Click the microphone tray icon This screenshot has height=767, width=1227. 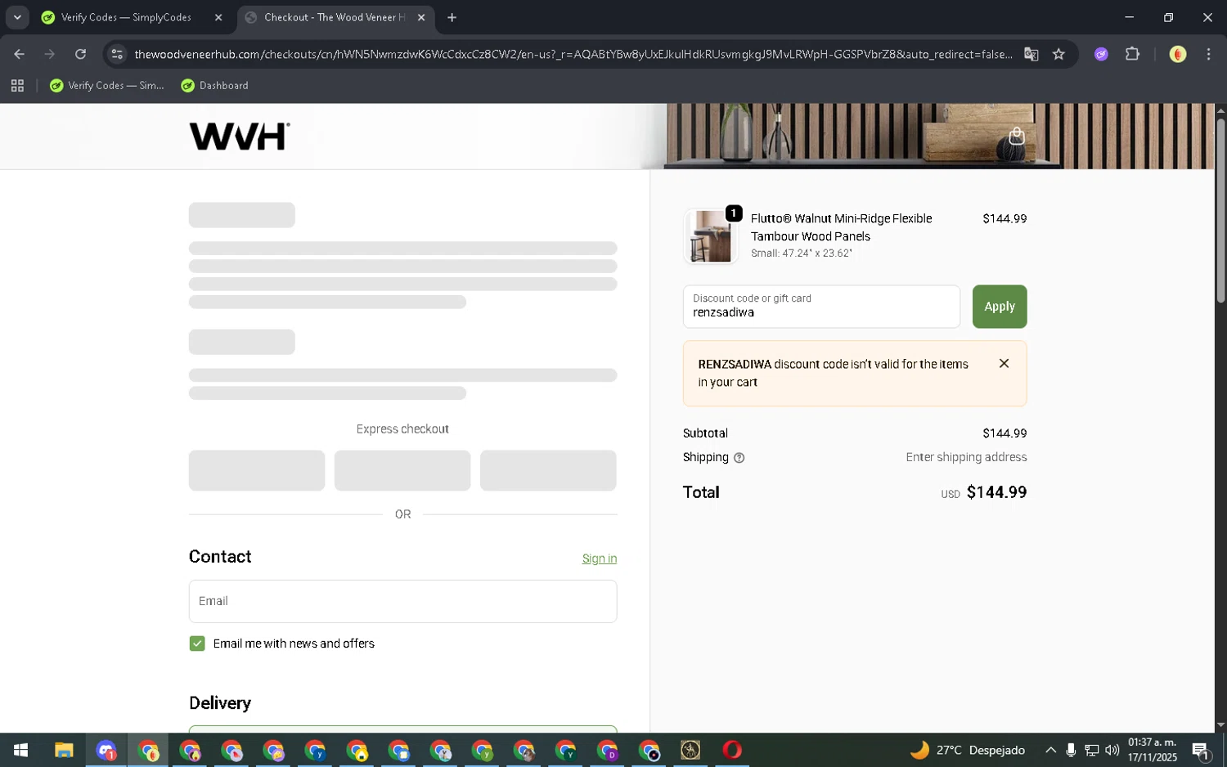pos(1071,750)
